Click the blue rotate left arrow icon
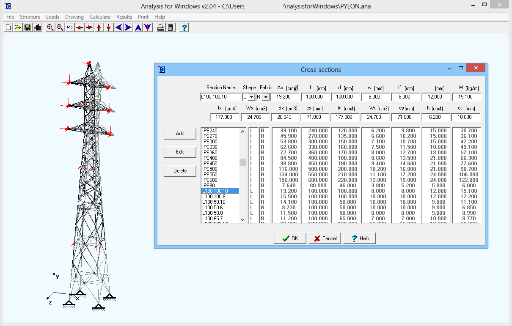This screenshot has height=326, width=512. 118,27
